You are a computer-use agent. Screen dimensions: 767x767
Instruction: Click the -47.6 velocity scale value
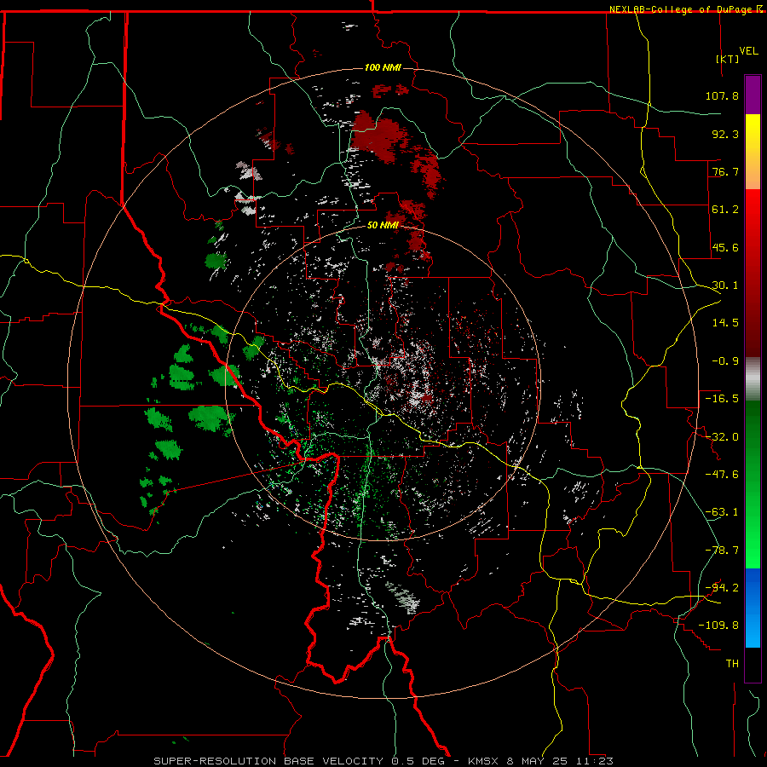click(x=722, y=475)
